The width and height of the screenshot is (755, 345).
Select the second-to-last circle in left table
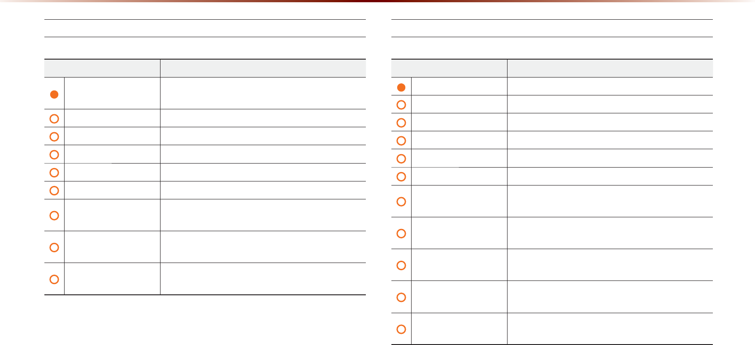click(x=54, y=247)
